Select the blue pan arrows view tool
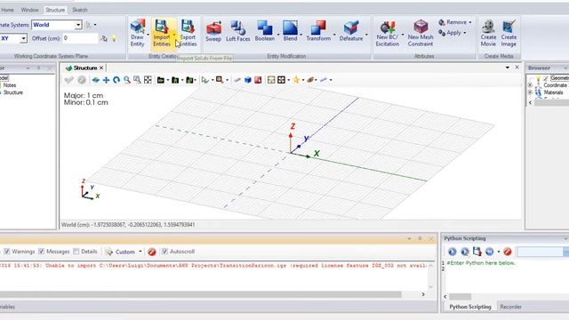 click(107, 80)
